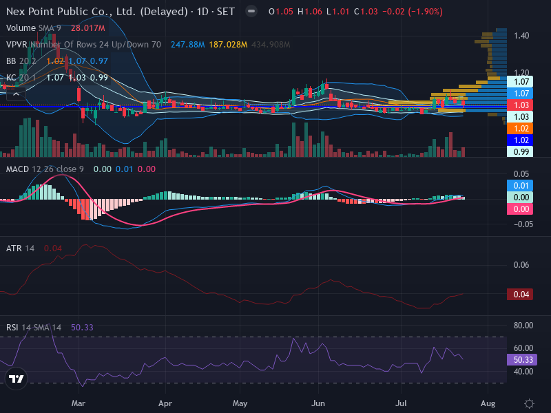The height and width of the screenshot is (413, 551).
Task: Click the 40.00 RSI scale label
Action: (523, 371)
